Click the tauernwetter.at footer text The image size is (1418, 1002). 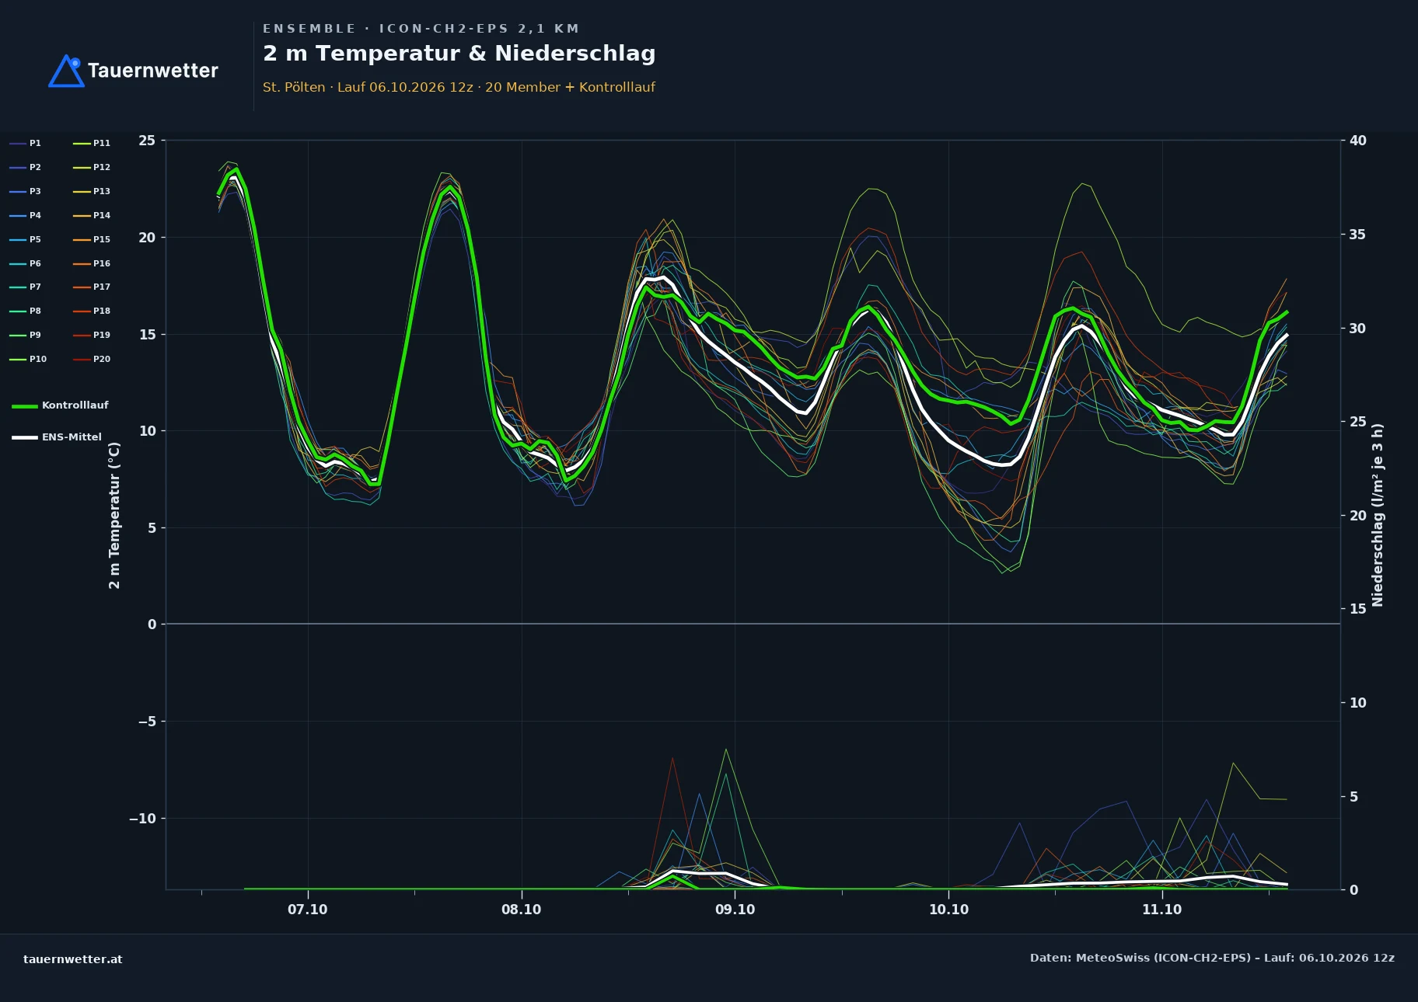coord(73,959)
